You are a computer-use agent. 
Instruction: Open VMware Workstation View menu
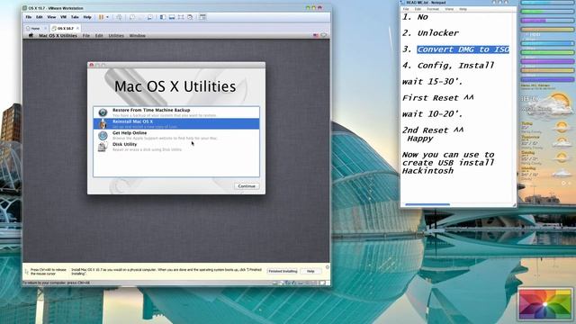coord(51,17)
